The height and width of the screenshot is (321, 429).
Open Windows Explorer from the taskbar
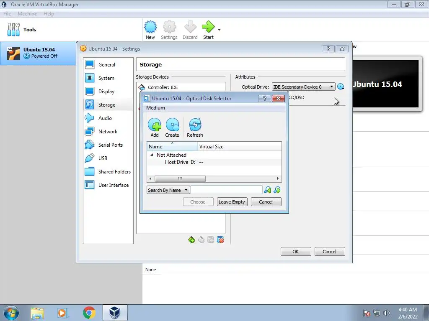[37, 313]
